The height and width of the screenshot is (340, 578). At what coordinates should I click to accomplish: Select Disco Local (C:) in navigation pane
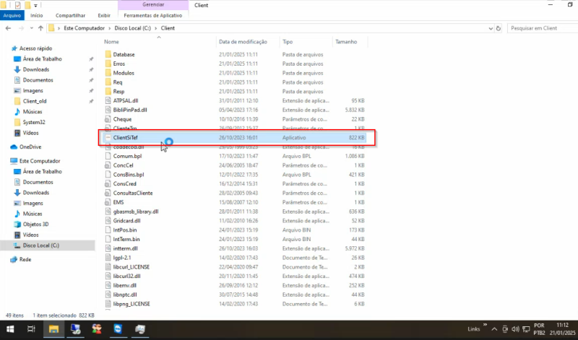pyautogui.click(x=40, y=245)
